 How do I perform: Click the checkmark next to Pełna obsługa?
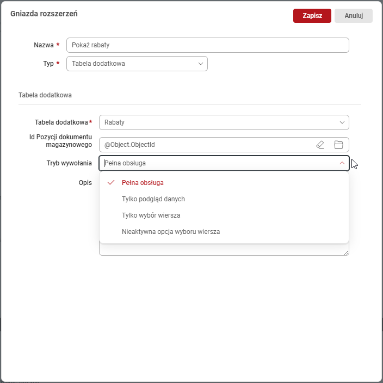[x=111, y=183]
